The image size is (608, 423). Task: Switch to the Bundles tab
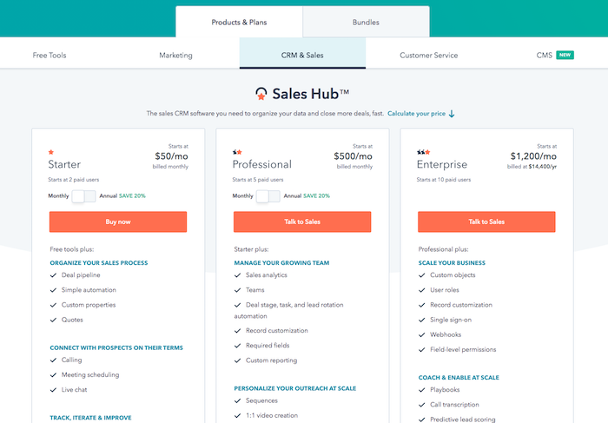(366, 22)
